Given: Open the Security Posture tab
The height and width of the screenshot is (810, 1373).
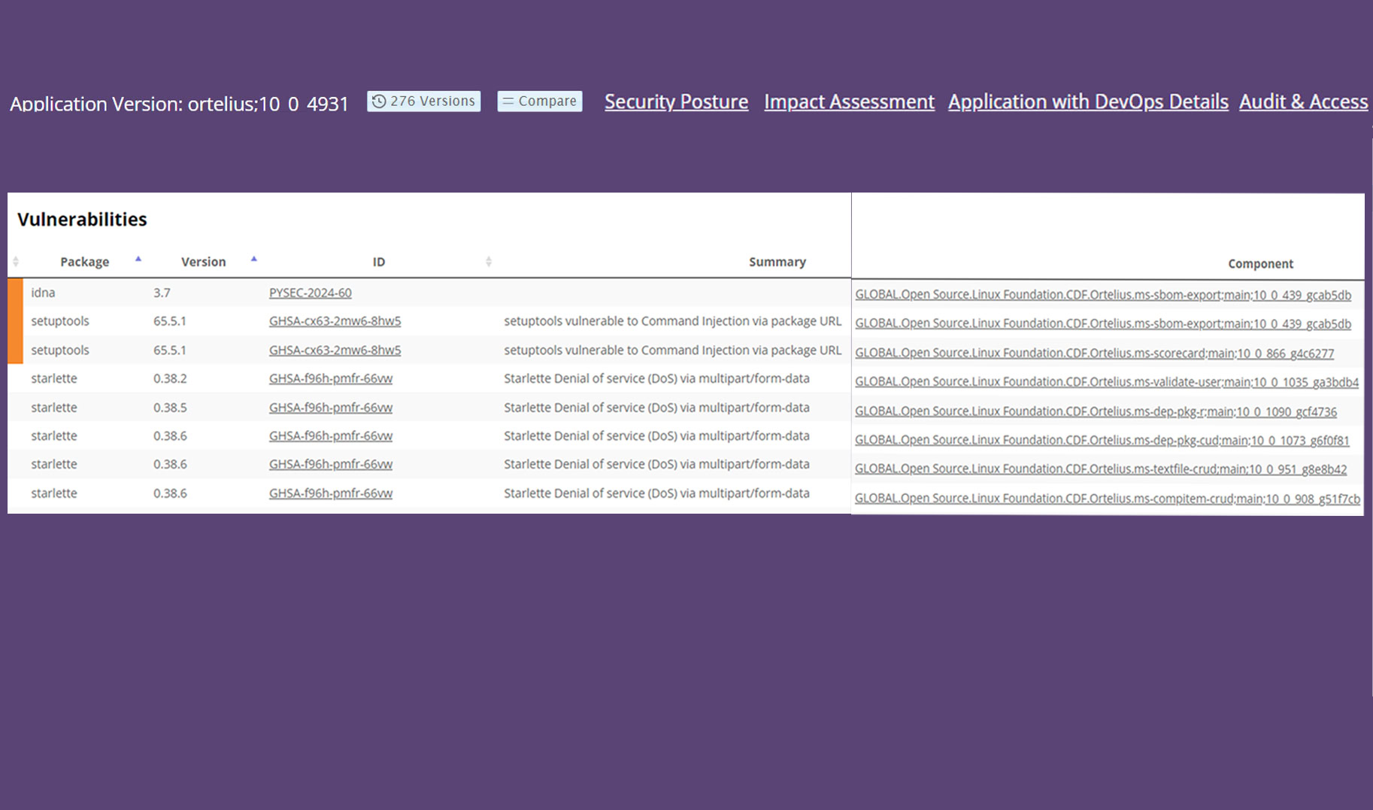Looking at the screenshot, I should click(x=676, y=102).
